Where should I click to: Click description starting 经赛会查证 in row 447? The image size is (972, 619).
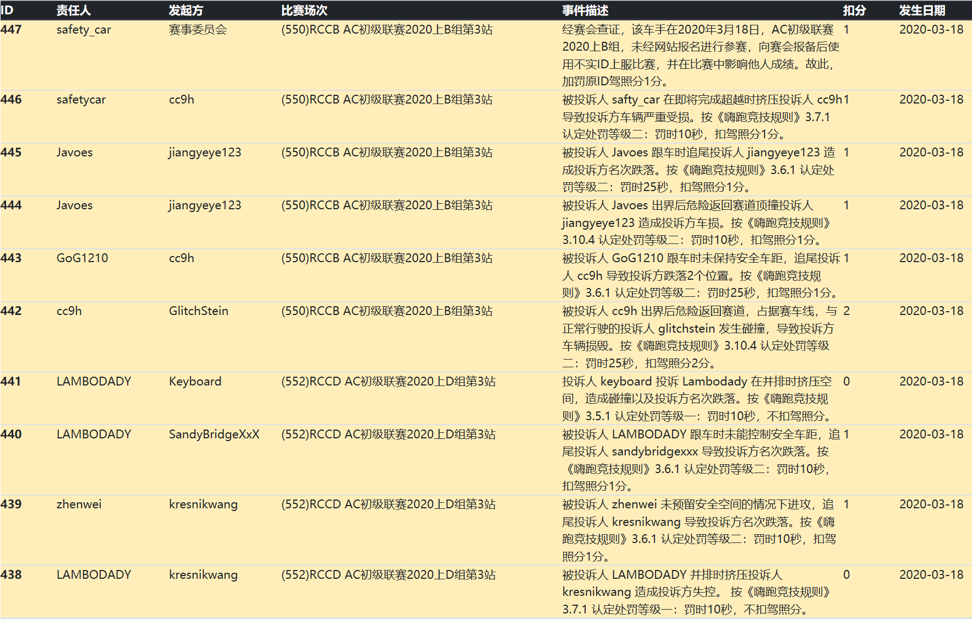tap(700, 56)
